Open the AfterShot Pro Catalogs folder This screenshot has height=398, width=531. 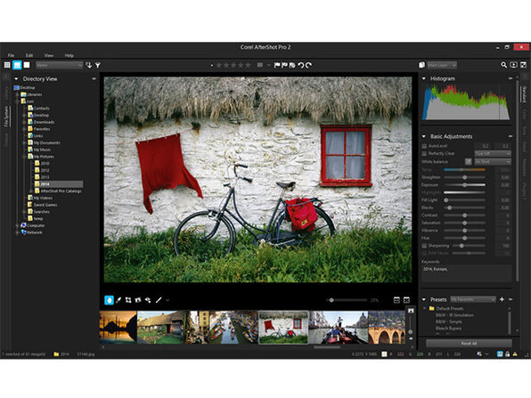click(58, 191)
